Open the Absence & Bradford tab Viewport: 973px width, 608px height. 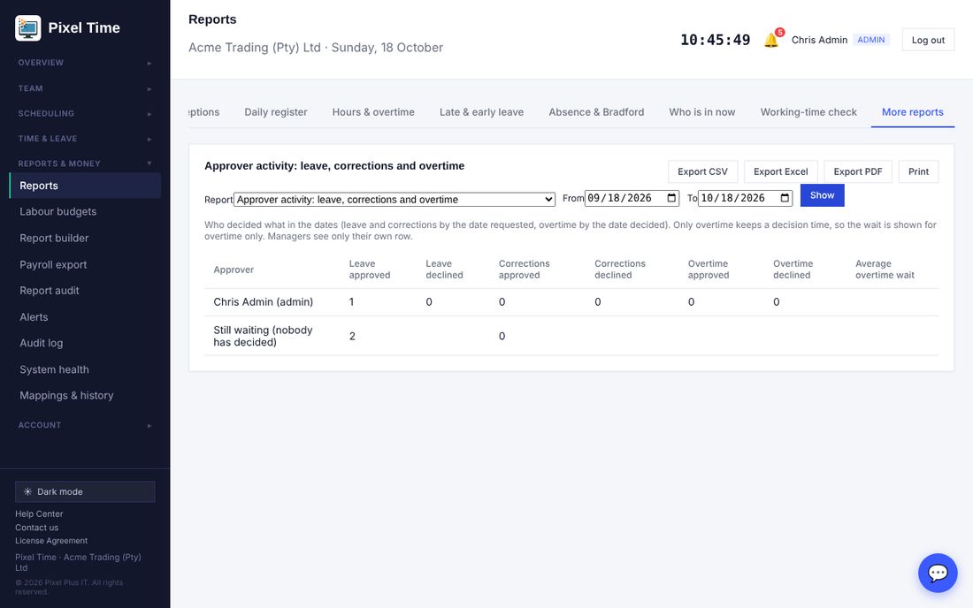pos(596,112)
